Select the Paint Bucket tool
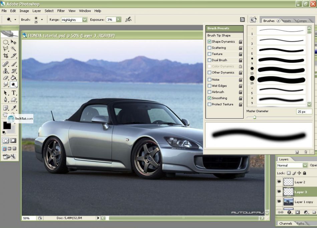 point(14,77)
